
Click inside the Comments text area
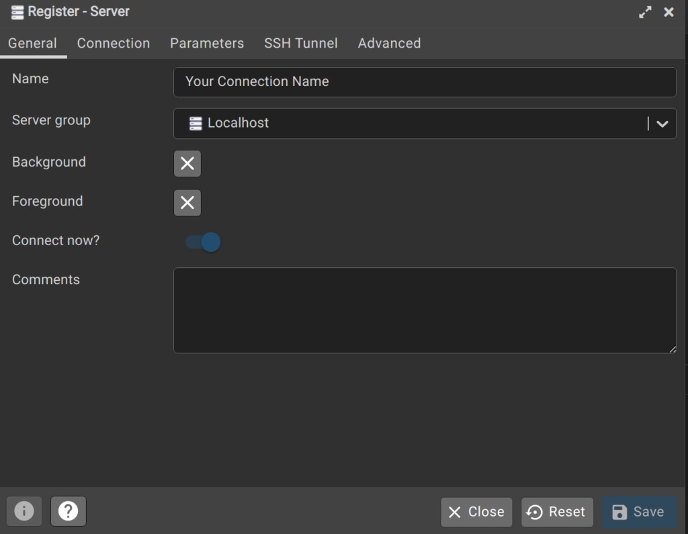(425, 310)
